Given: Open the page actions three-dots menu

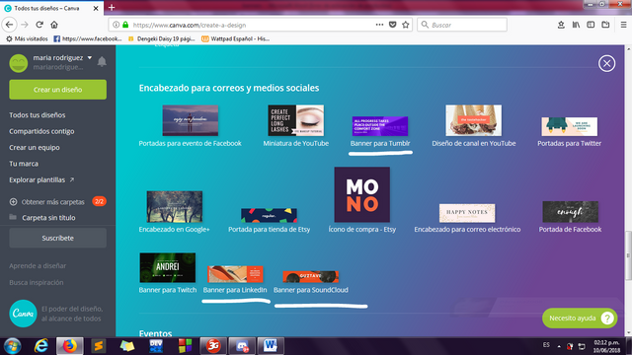Looking at the screenshot, I should [x=379, y=25].
